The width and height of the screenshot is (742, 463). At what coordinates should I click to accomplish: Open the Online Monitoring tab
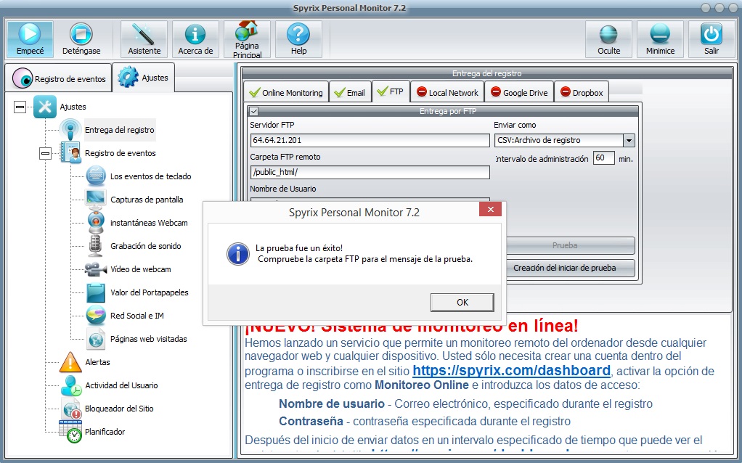tap(286, 93)
